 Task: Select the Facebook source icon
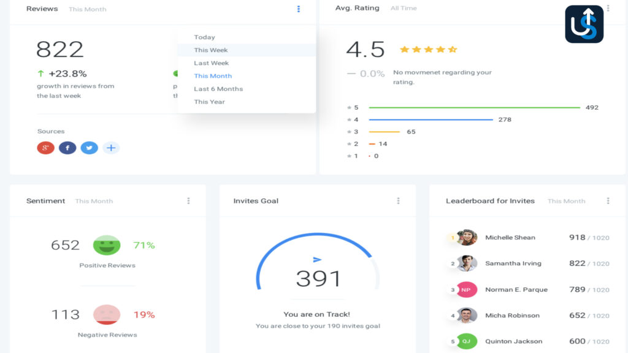pos(67,148)
